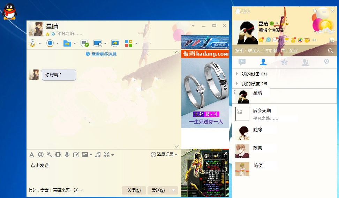
Task: Open remote desktop options dropdown arrow
Action: (x=105, y=43)
